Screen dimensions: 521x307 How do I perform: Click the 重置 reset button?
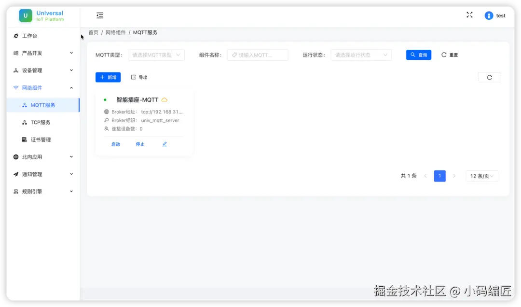450,55
